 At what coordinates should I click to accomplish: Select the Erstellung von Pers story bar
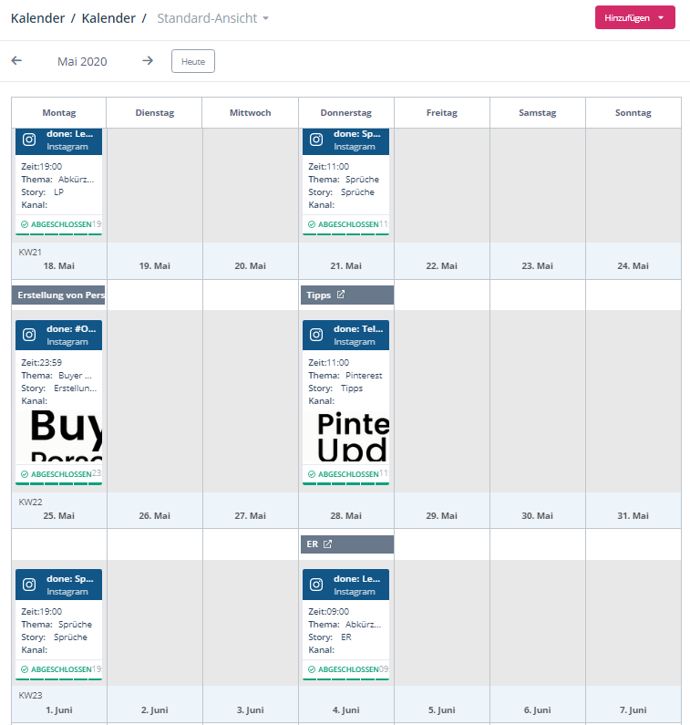tap(59, 295)
